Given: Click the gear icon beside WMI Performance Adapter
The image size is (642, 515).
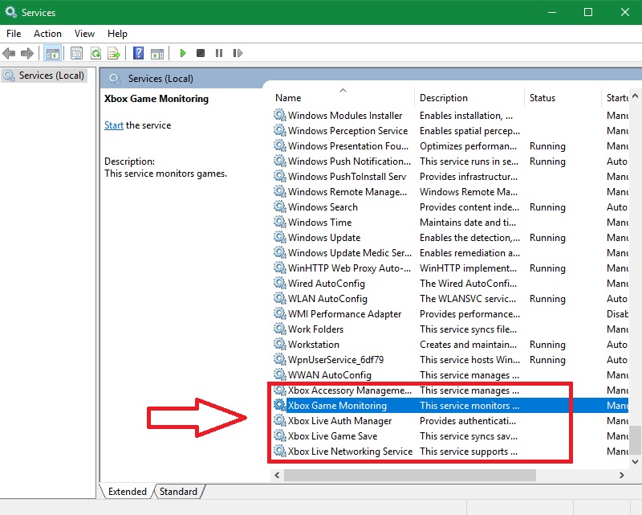Looking at the screenshot, I should [279, 313].
